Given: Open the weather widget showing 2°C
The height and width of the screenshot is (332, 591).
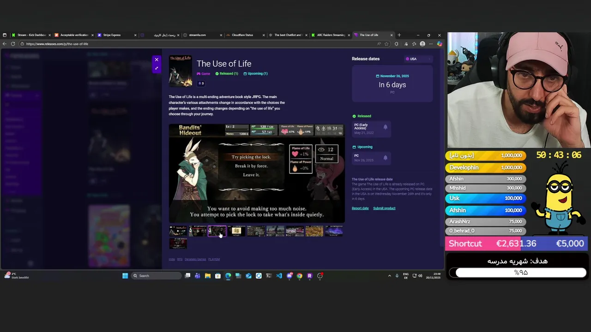Looking at the screenshot, I should pos(17,276).
